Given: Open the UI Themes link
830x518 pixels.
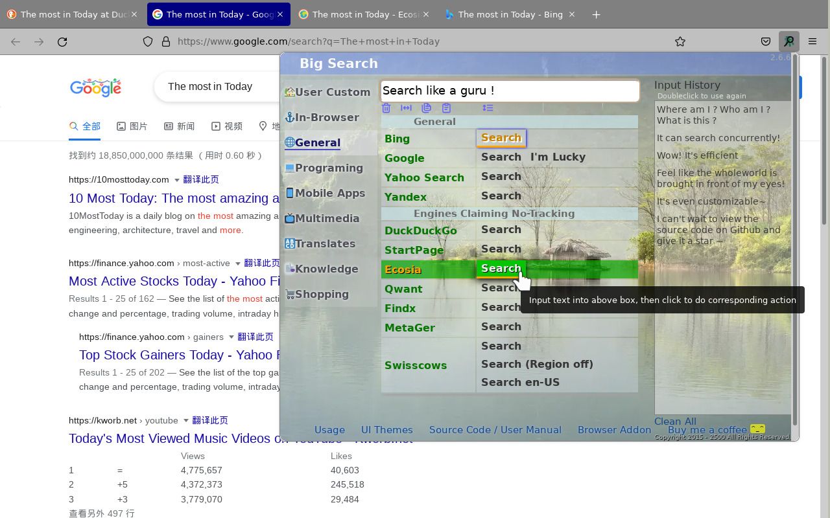Looking at the screenshot, I should (387, 430).
